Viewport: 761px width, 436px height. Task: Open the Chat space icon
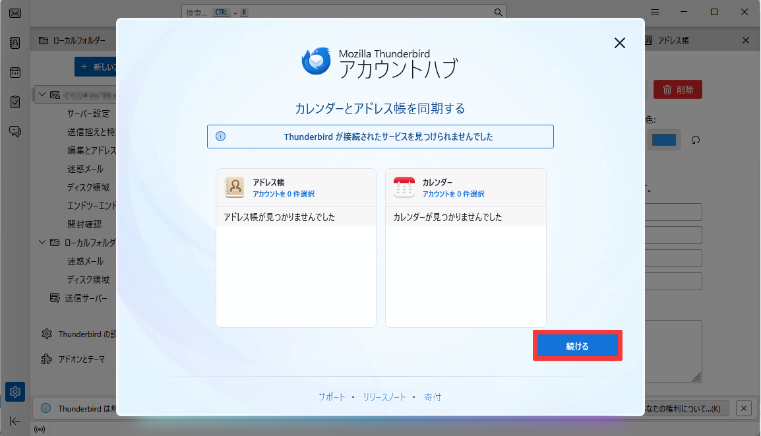pos(15,131)
